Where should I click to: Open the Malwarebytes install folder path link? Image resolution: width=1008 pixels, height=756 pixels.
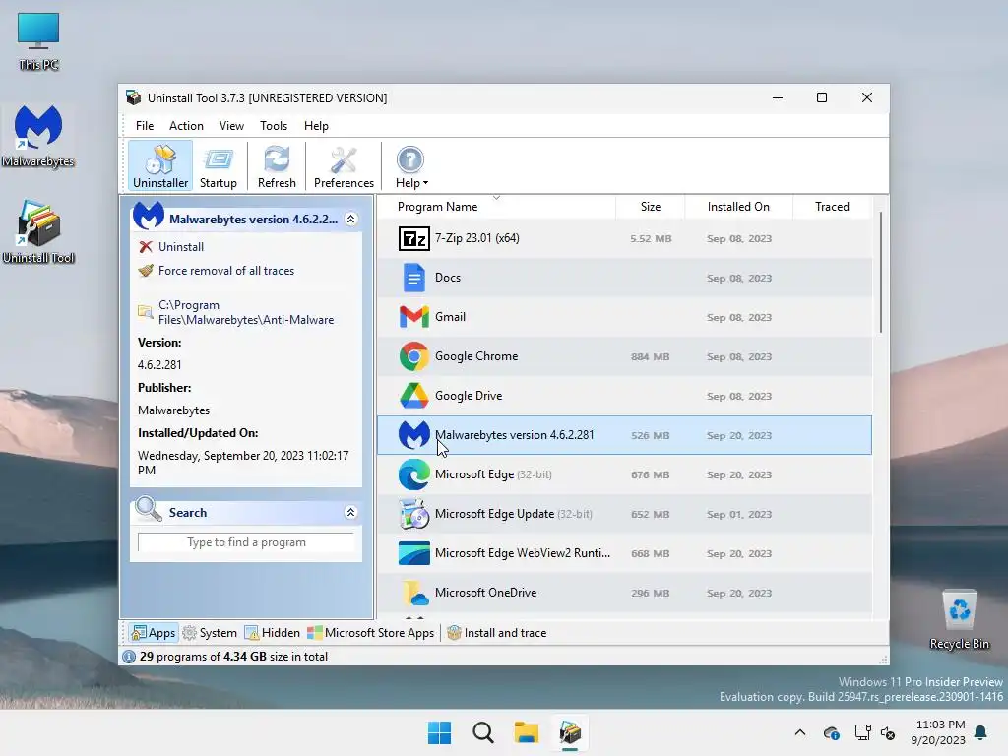pos(245,312)
